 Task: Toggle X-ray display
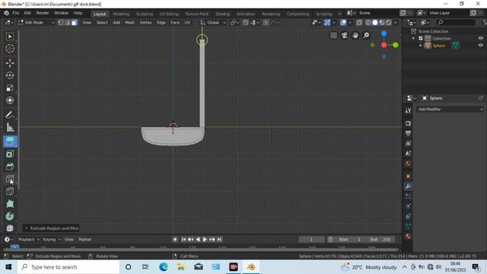point(359,23)
